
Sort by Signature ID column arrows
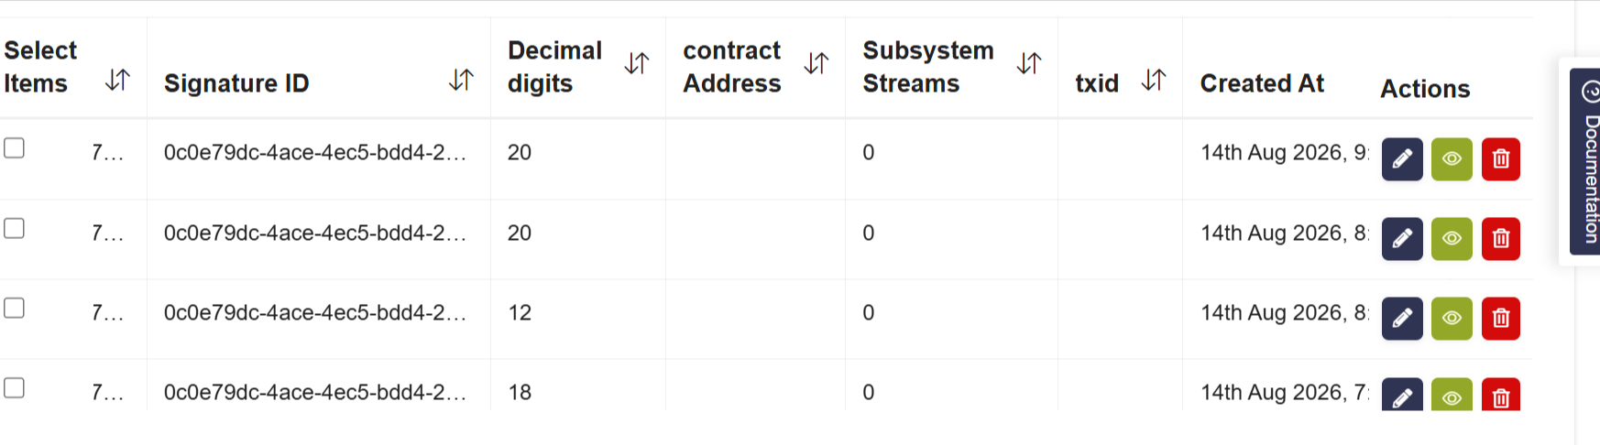point(461,81)
